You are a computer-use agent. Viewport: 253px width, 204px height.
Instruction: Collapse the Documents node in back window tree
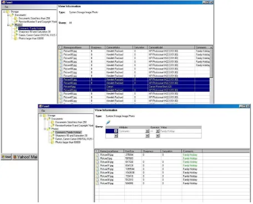point(8,15)
